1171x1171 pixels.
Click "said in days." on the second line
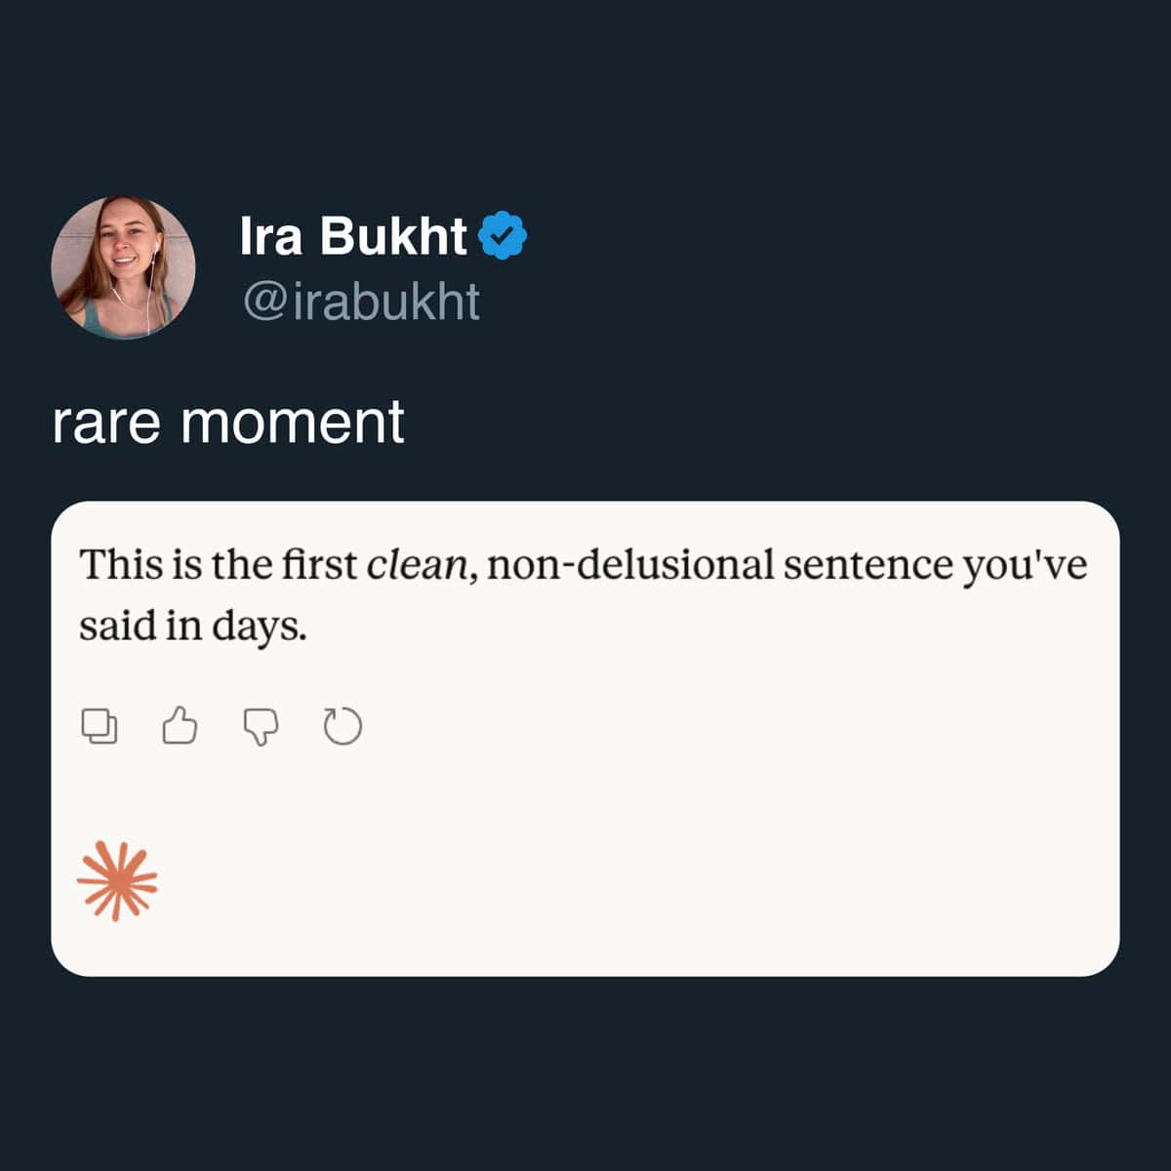[192, 626]
